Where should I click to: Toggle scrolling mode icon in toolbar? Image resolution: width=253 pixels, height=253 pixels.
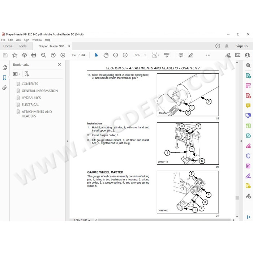click(167, 55)
